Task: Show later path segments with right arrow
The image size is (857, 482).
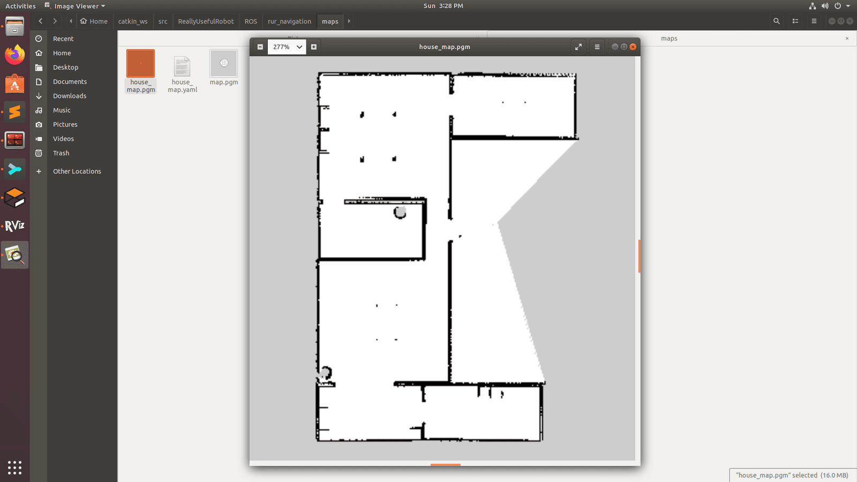Action: 349,21
